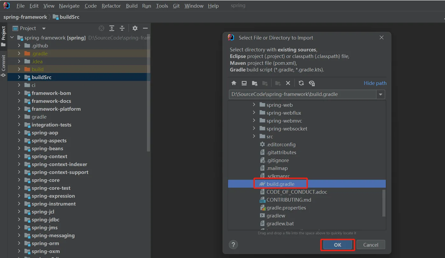Open the File menu
The height and width of the screenshot is (258, 445).
point(20,6)
